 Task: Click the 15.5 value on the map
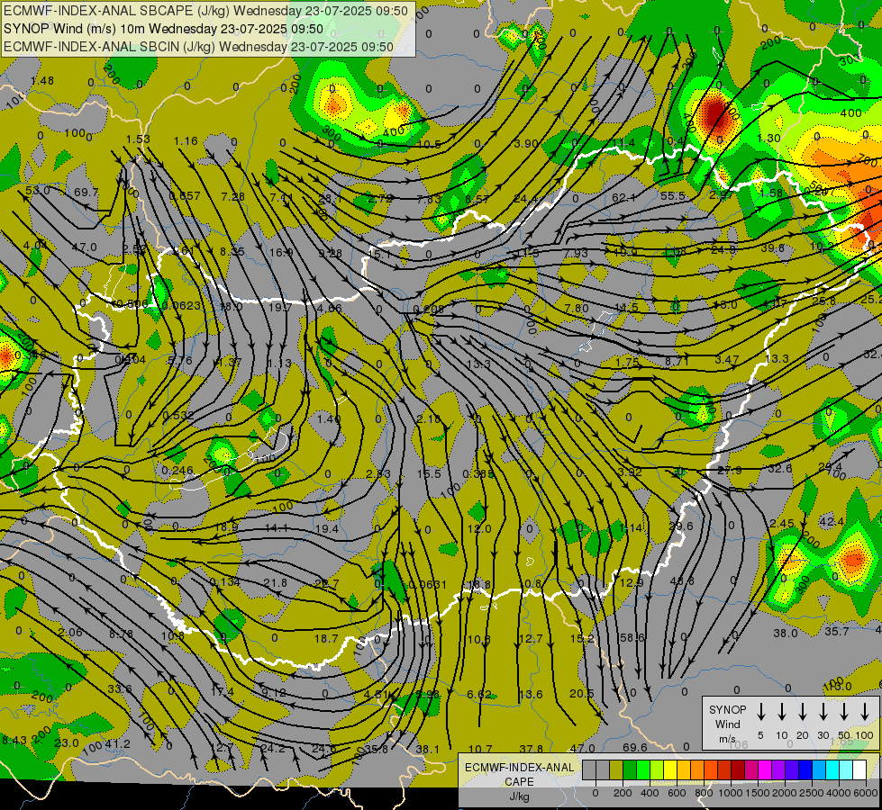coord(429,474)
